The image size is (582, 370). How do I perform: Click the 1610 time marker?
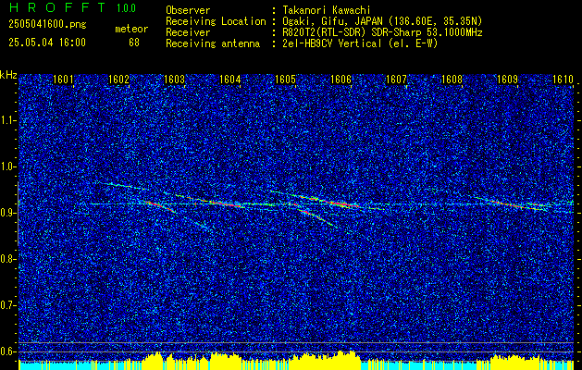(563, 79)
